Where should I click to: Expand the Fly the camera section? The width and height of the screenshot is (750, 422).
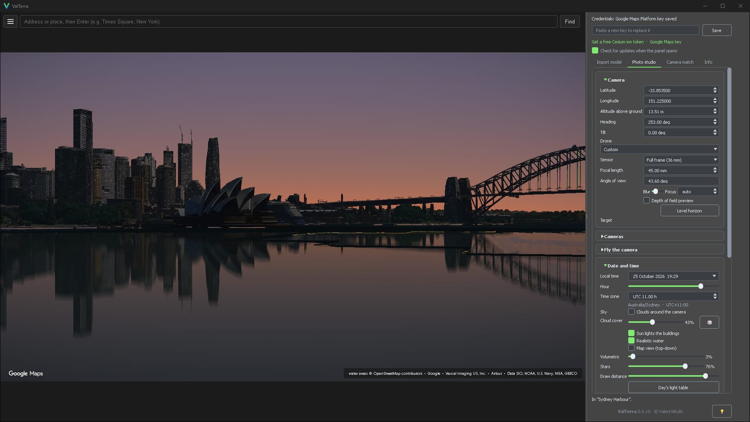[x=619, y=249]
